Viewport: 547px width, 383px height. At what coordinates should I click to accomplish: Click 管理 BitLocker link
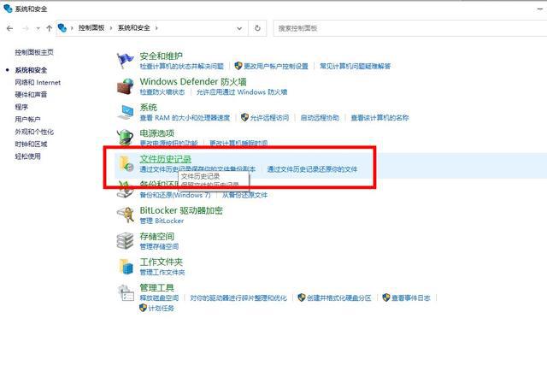[x=162, y=221]
